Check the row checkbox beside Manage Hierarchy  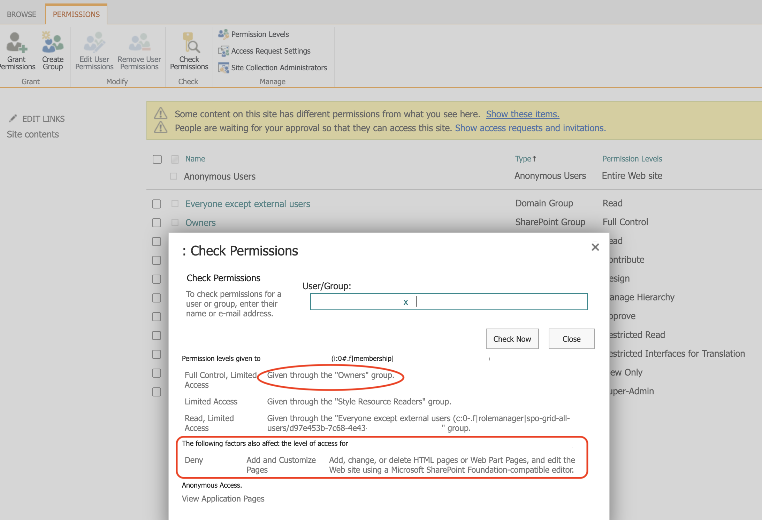pyautogui.click(x=157, y=298)
